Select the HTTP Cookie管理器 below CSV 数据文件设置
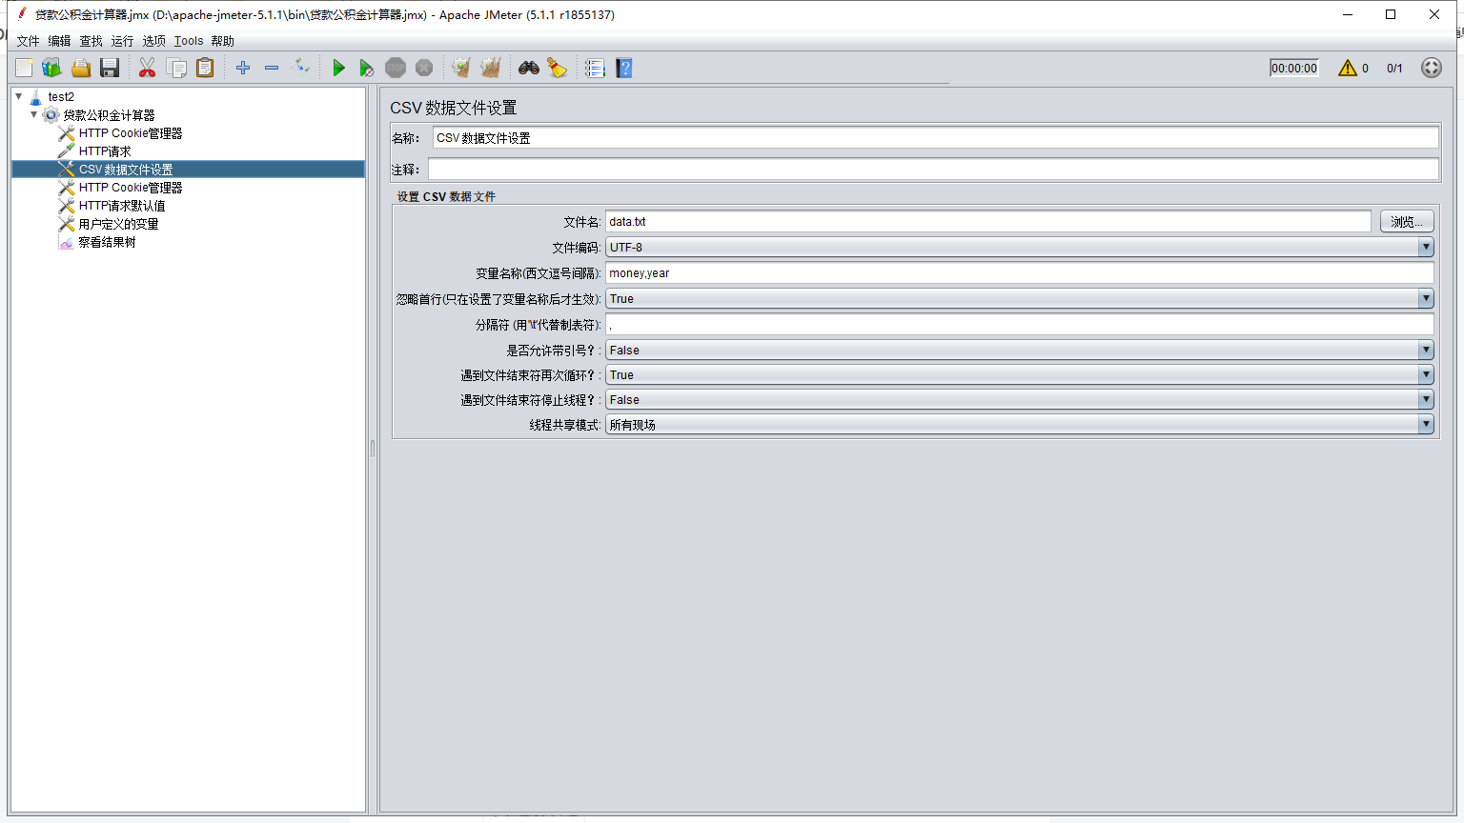The width and height of the screenshot is (1464, 823). 131,188
